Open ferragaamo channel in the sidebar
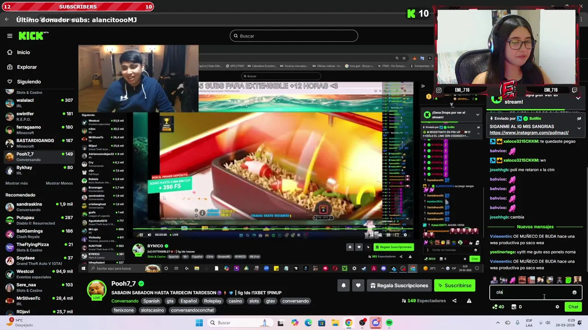The height and width of the screenshot is (330, 588). (39, 130)
